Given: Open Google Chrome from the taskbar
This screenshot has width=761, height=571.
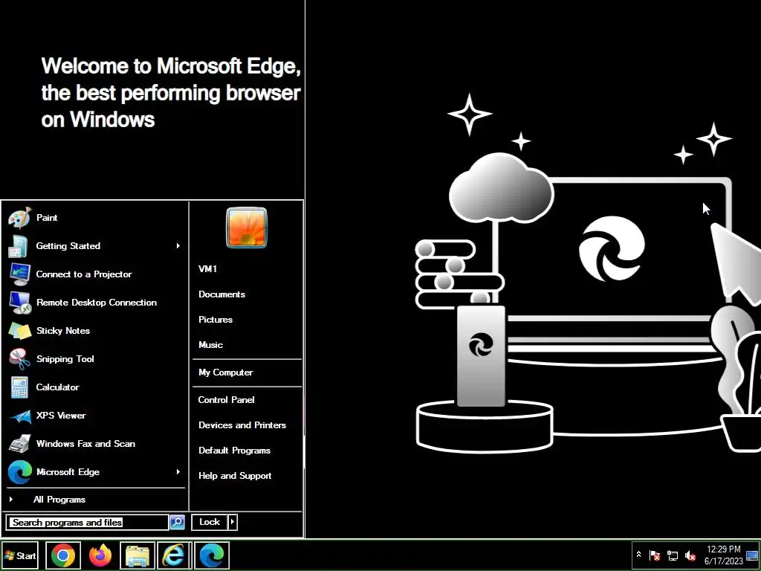Looking at the screenshot, I should pos(63,555).
